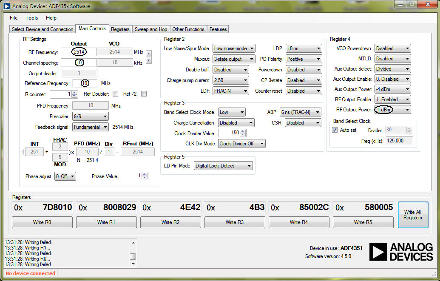
Task: Uncheck Auto set for Band Select Clock
Action: coord(335,130)
